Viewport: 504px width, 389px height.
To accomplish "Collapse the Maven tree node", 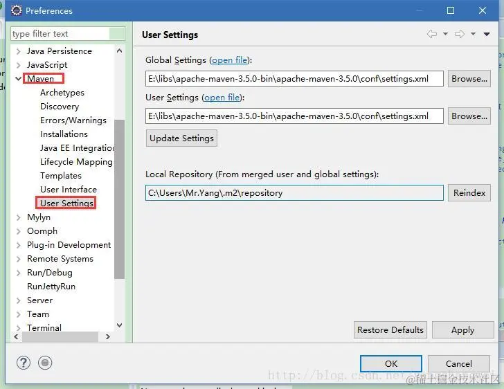I will tap(18, 79).
